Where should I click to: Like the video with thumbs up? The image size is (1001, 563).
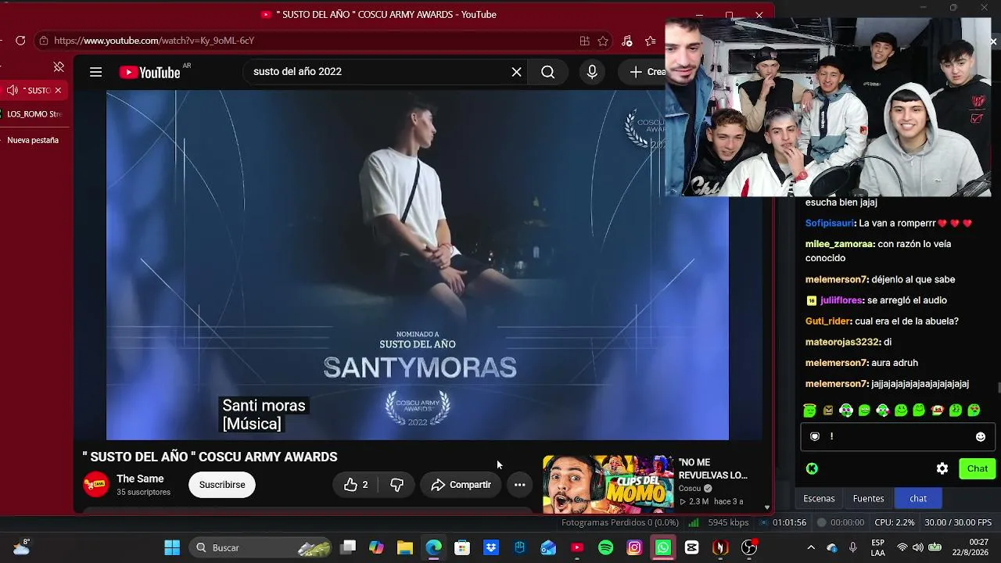(356, 485)
